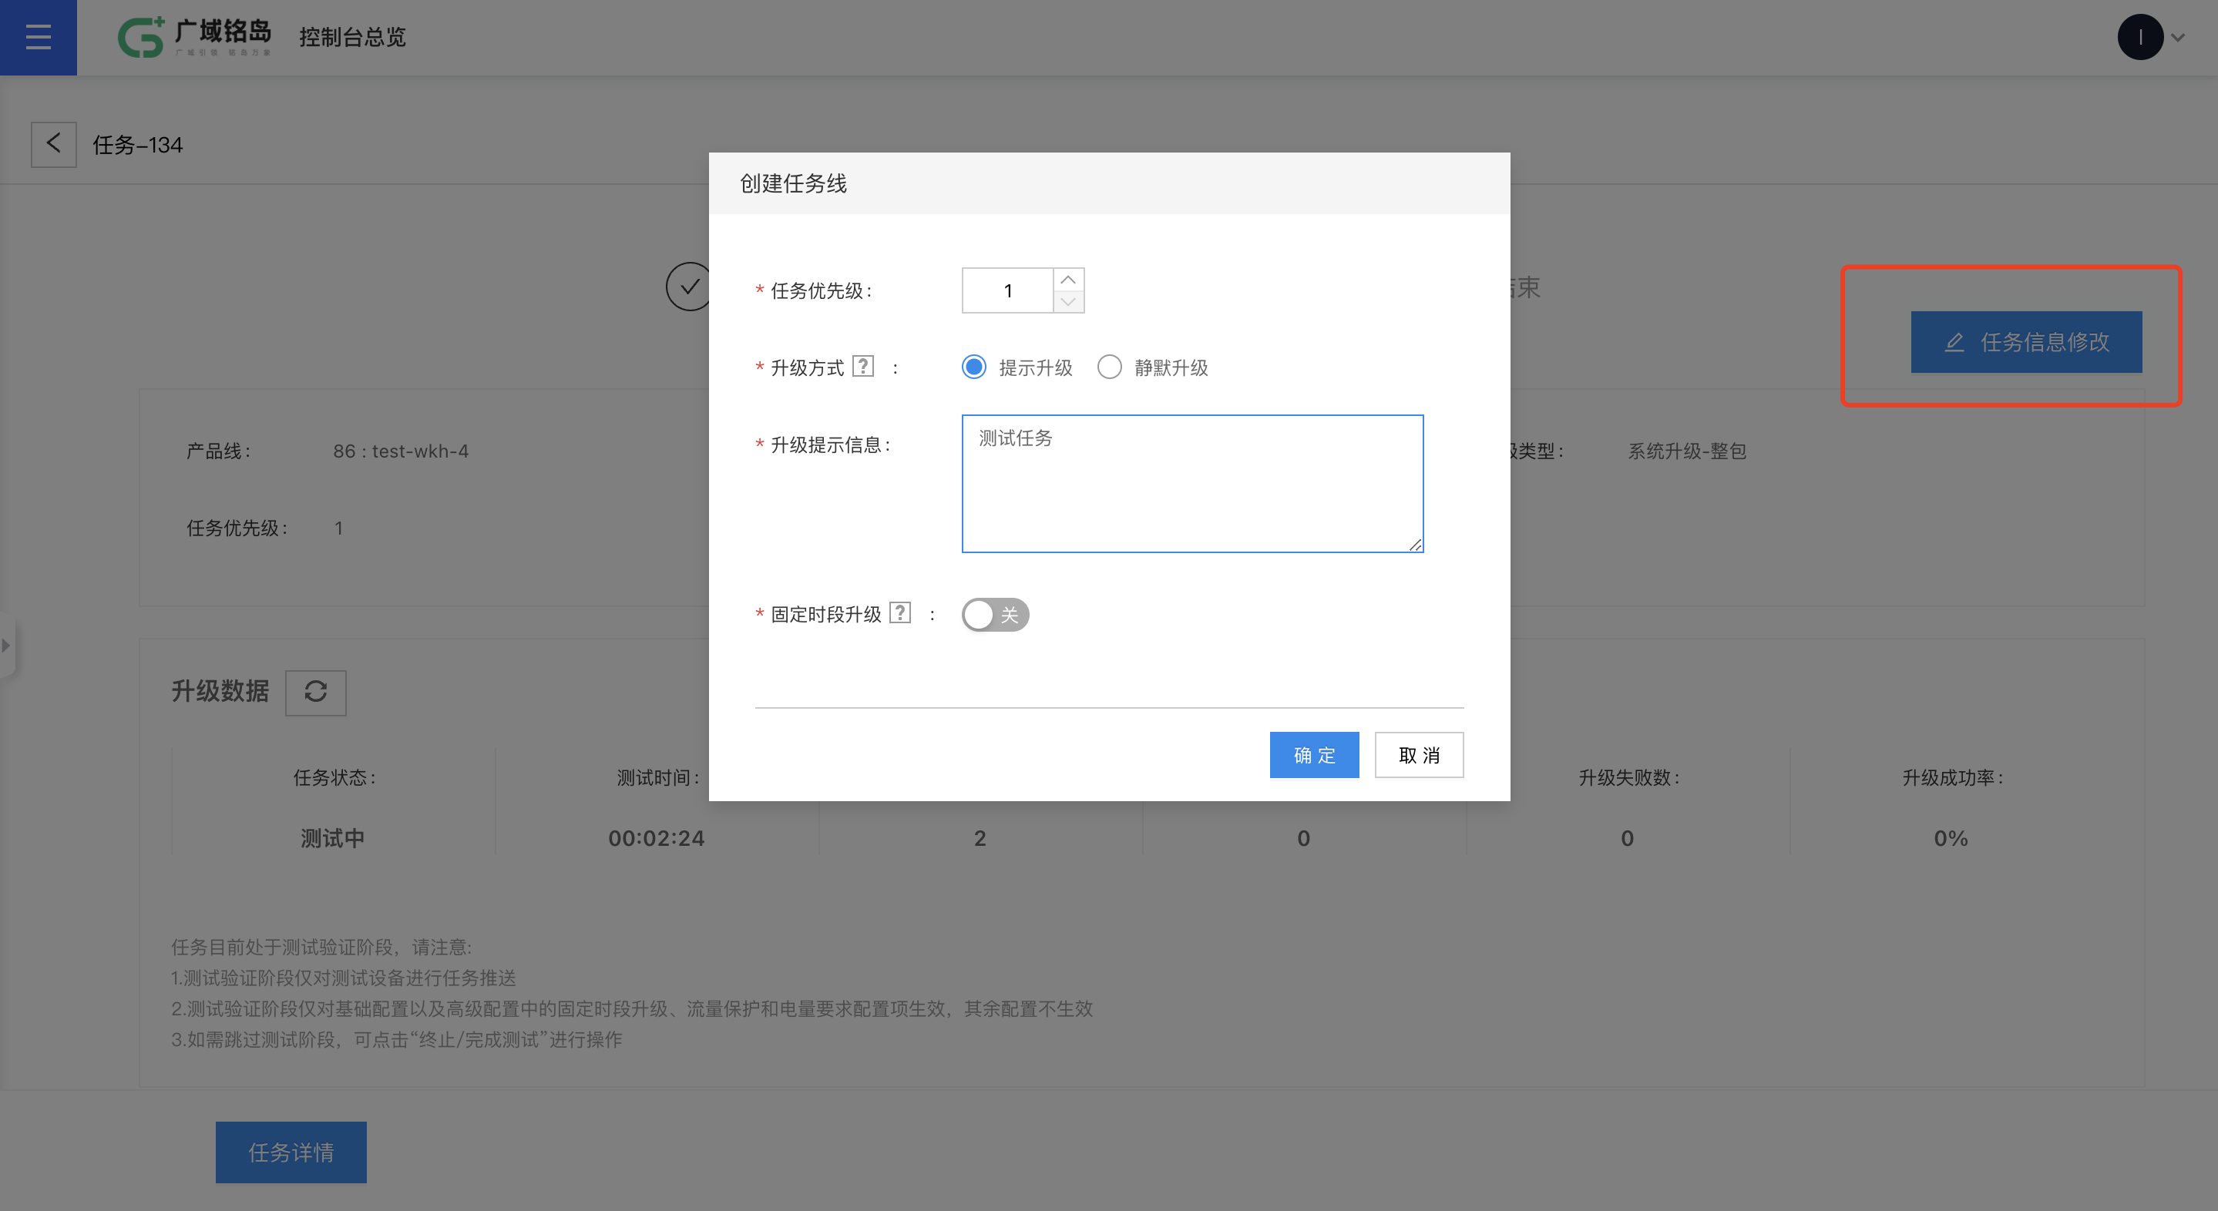Click the 创建任务线 dialog title
Screen dimensions: 2218x1211
pos(793,183)
